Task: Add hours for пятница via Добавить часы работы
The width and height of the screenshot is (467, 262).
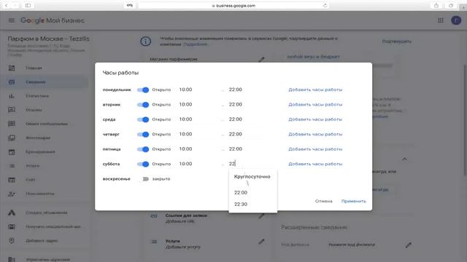Action: (315, 149)
